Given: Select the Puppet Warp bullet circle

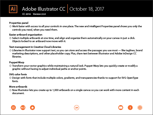Looking at the screenshot, I should 10,66.
